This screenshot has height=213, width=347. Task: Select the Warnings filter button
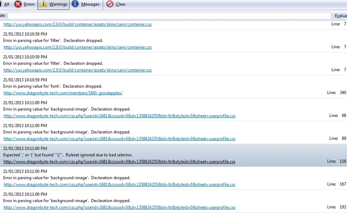point(54,5)
